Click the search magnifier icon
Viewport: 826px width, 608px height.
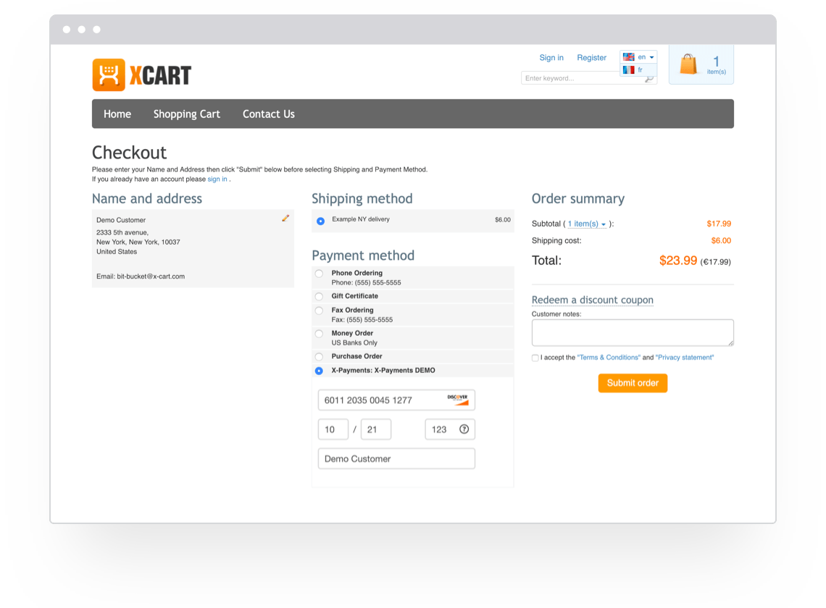[650, 77]
